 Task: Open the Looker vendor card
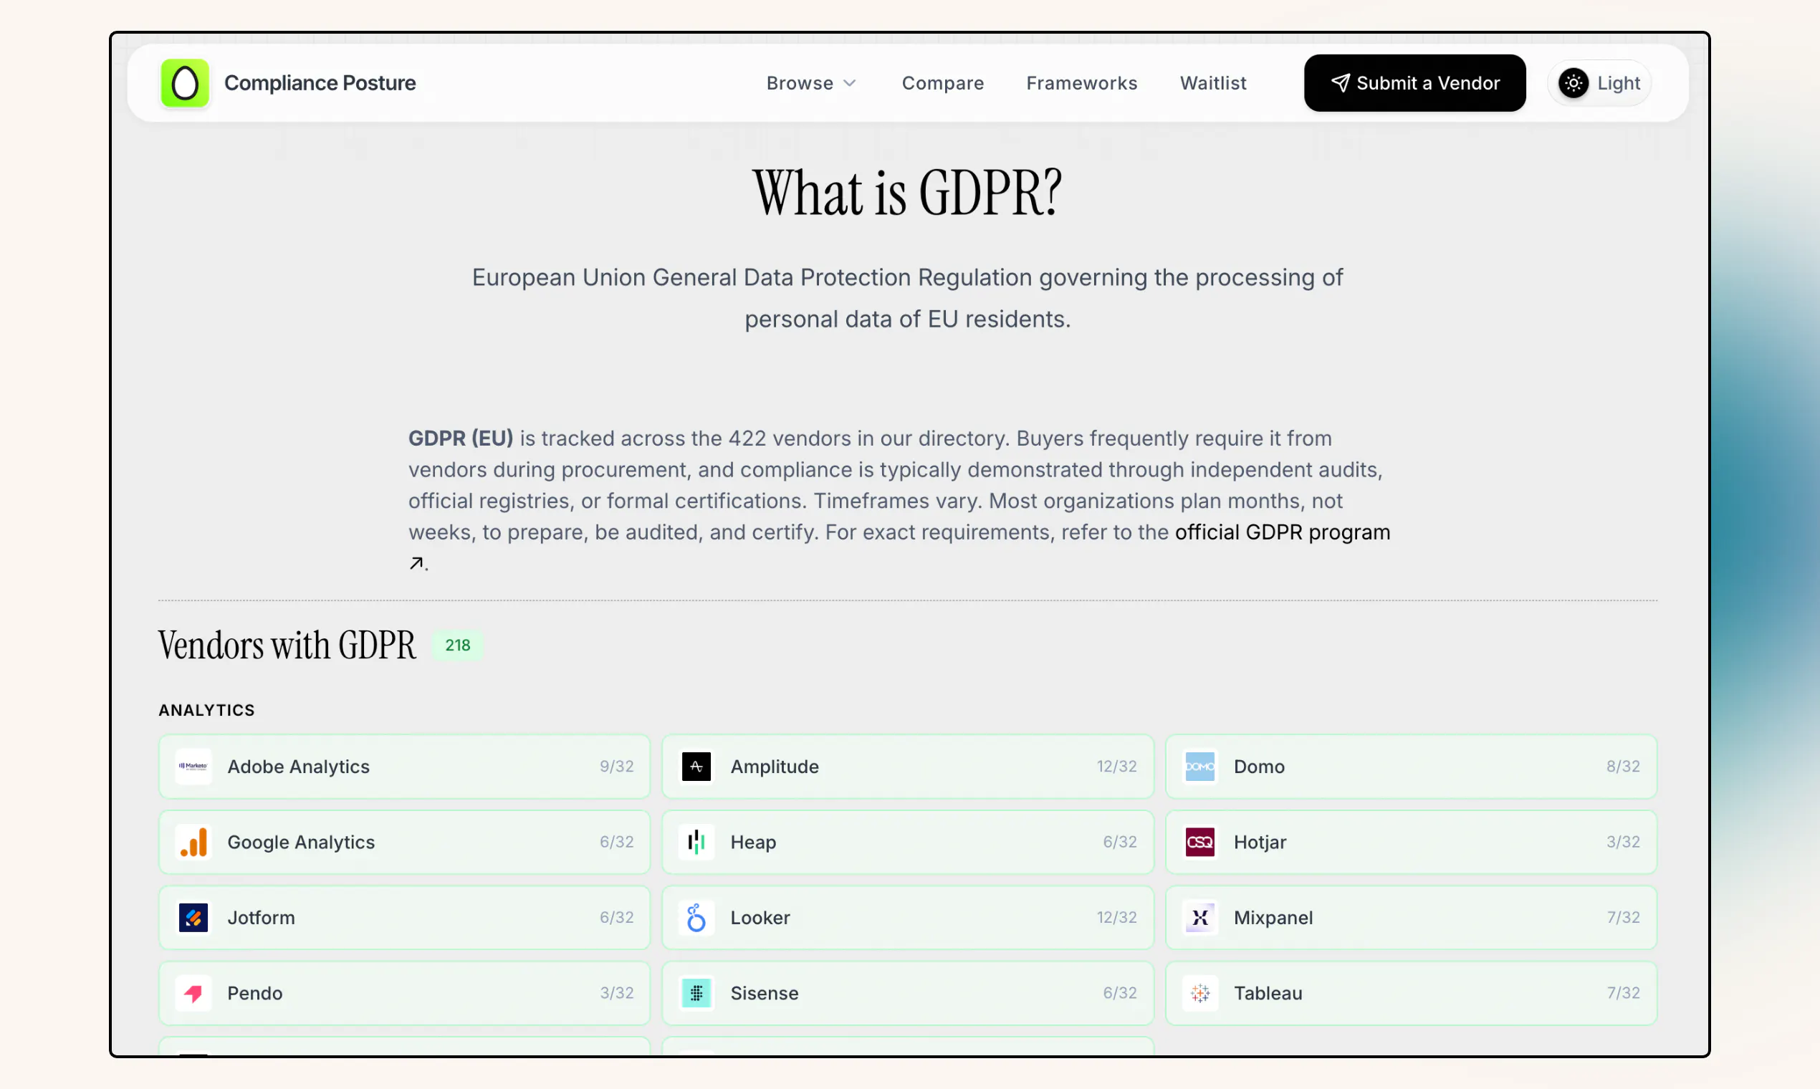point(907,917)
